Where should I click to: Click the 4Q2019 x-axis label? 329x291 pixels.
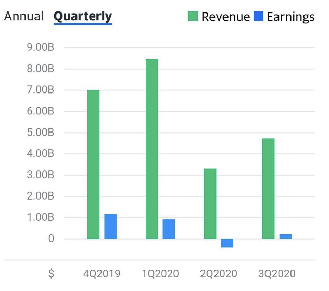102,273
